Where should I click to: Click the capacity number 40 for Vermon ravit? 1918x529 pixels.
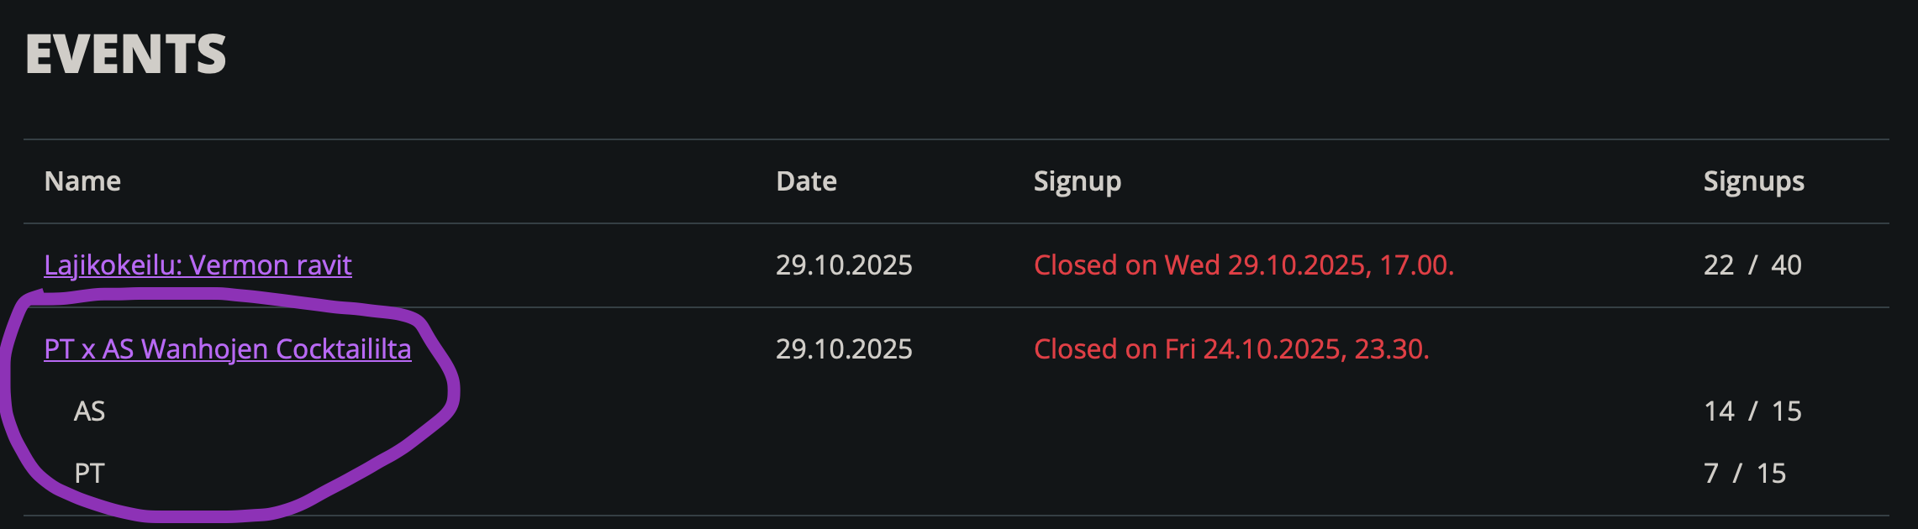pyautogui.click(x=1786, y=265)
